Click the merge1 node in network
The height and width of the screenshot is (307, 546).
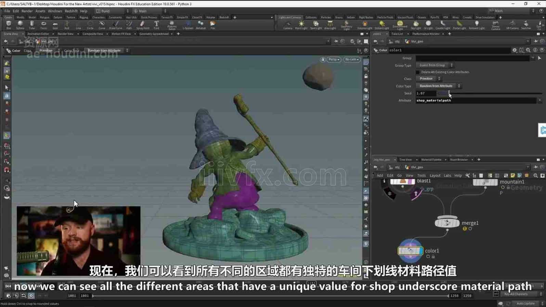click(x=447, y=223)
